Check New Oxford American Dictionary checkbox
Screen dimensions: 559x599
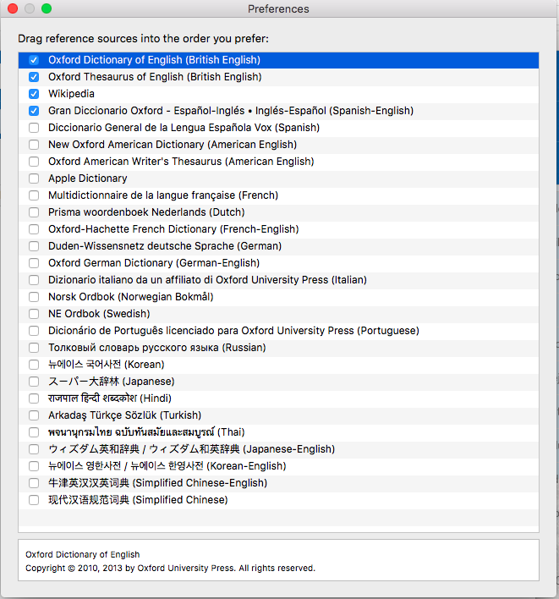click(x=34, y=145)
